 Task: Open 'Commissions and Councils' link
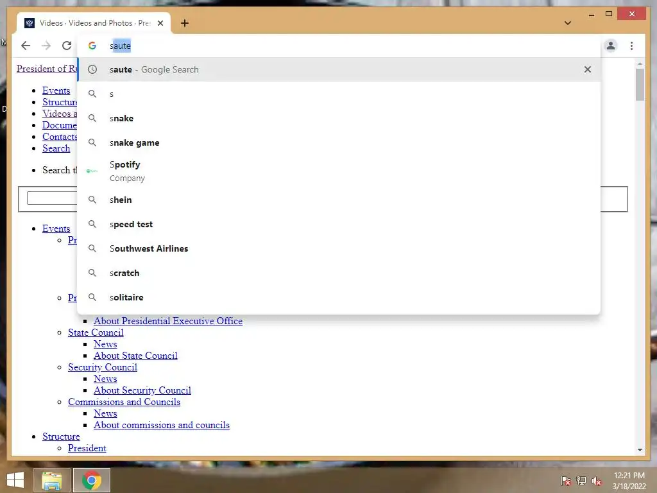124,402
